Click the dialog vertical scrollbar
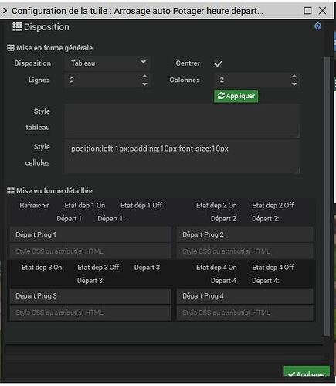 [x=327, y=196]
